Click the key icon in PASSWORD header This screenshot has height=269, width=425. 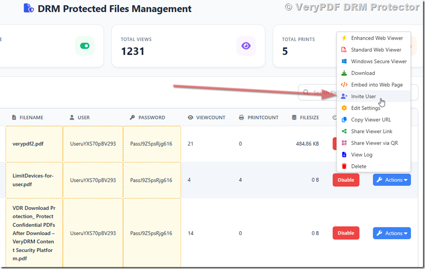tap(132, 118)
